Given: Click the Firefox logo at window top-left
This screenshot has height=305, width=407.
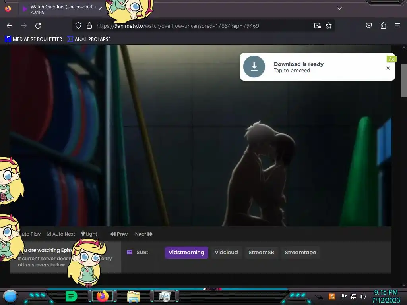Looking at the screenshot, I should 8,9.
